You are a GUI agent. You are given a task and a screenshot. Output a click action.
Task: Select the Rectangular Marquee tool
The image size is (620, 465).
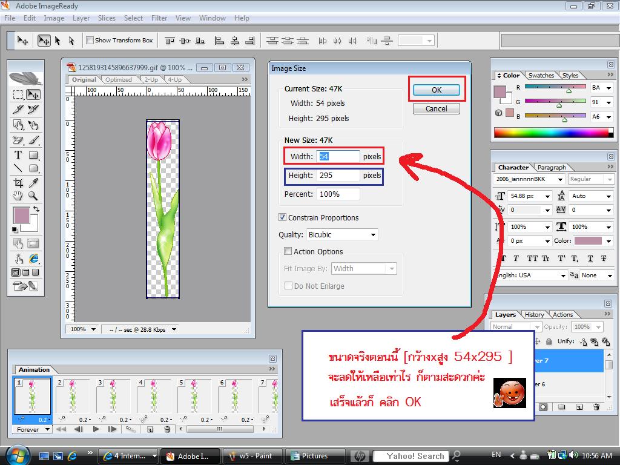click(x=18, y=94)
